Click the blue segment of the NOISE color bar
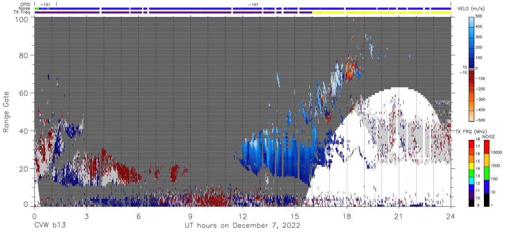 [x=486, y=187]
